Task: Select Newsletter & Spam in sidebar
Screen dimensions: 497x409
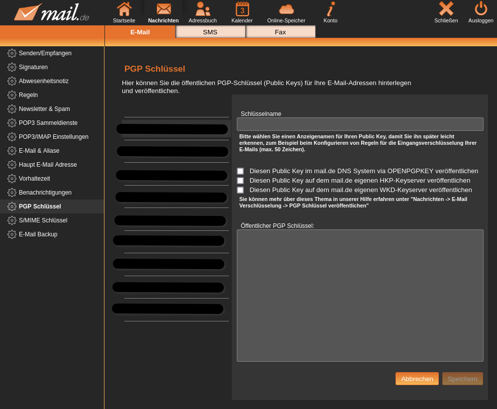Action: click(x=44, y=109)
